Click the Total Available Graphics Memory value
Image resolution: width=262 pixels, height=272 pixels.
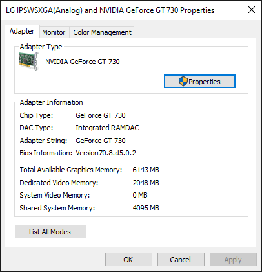coord(146,170)
